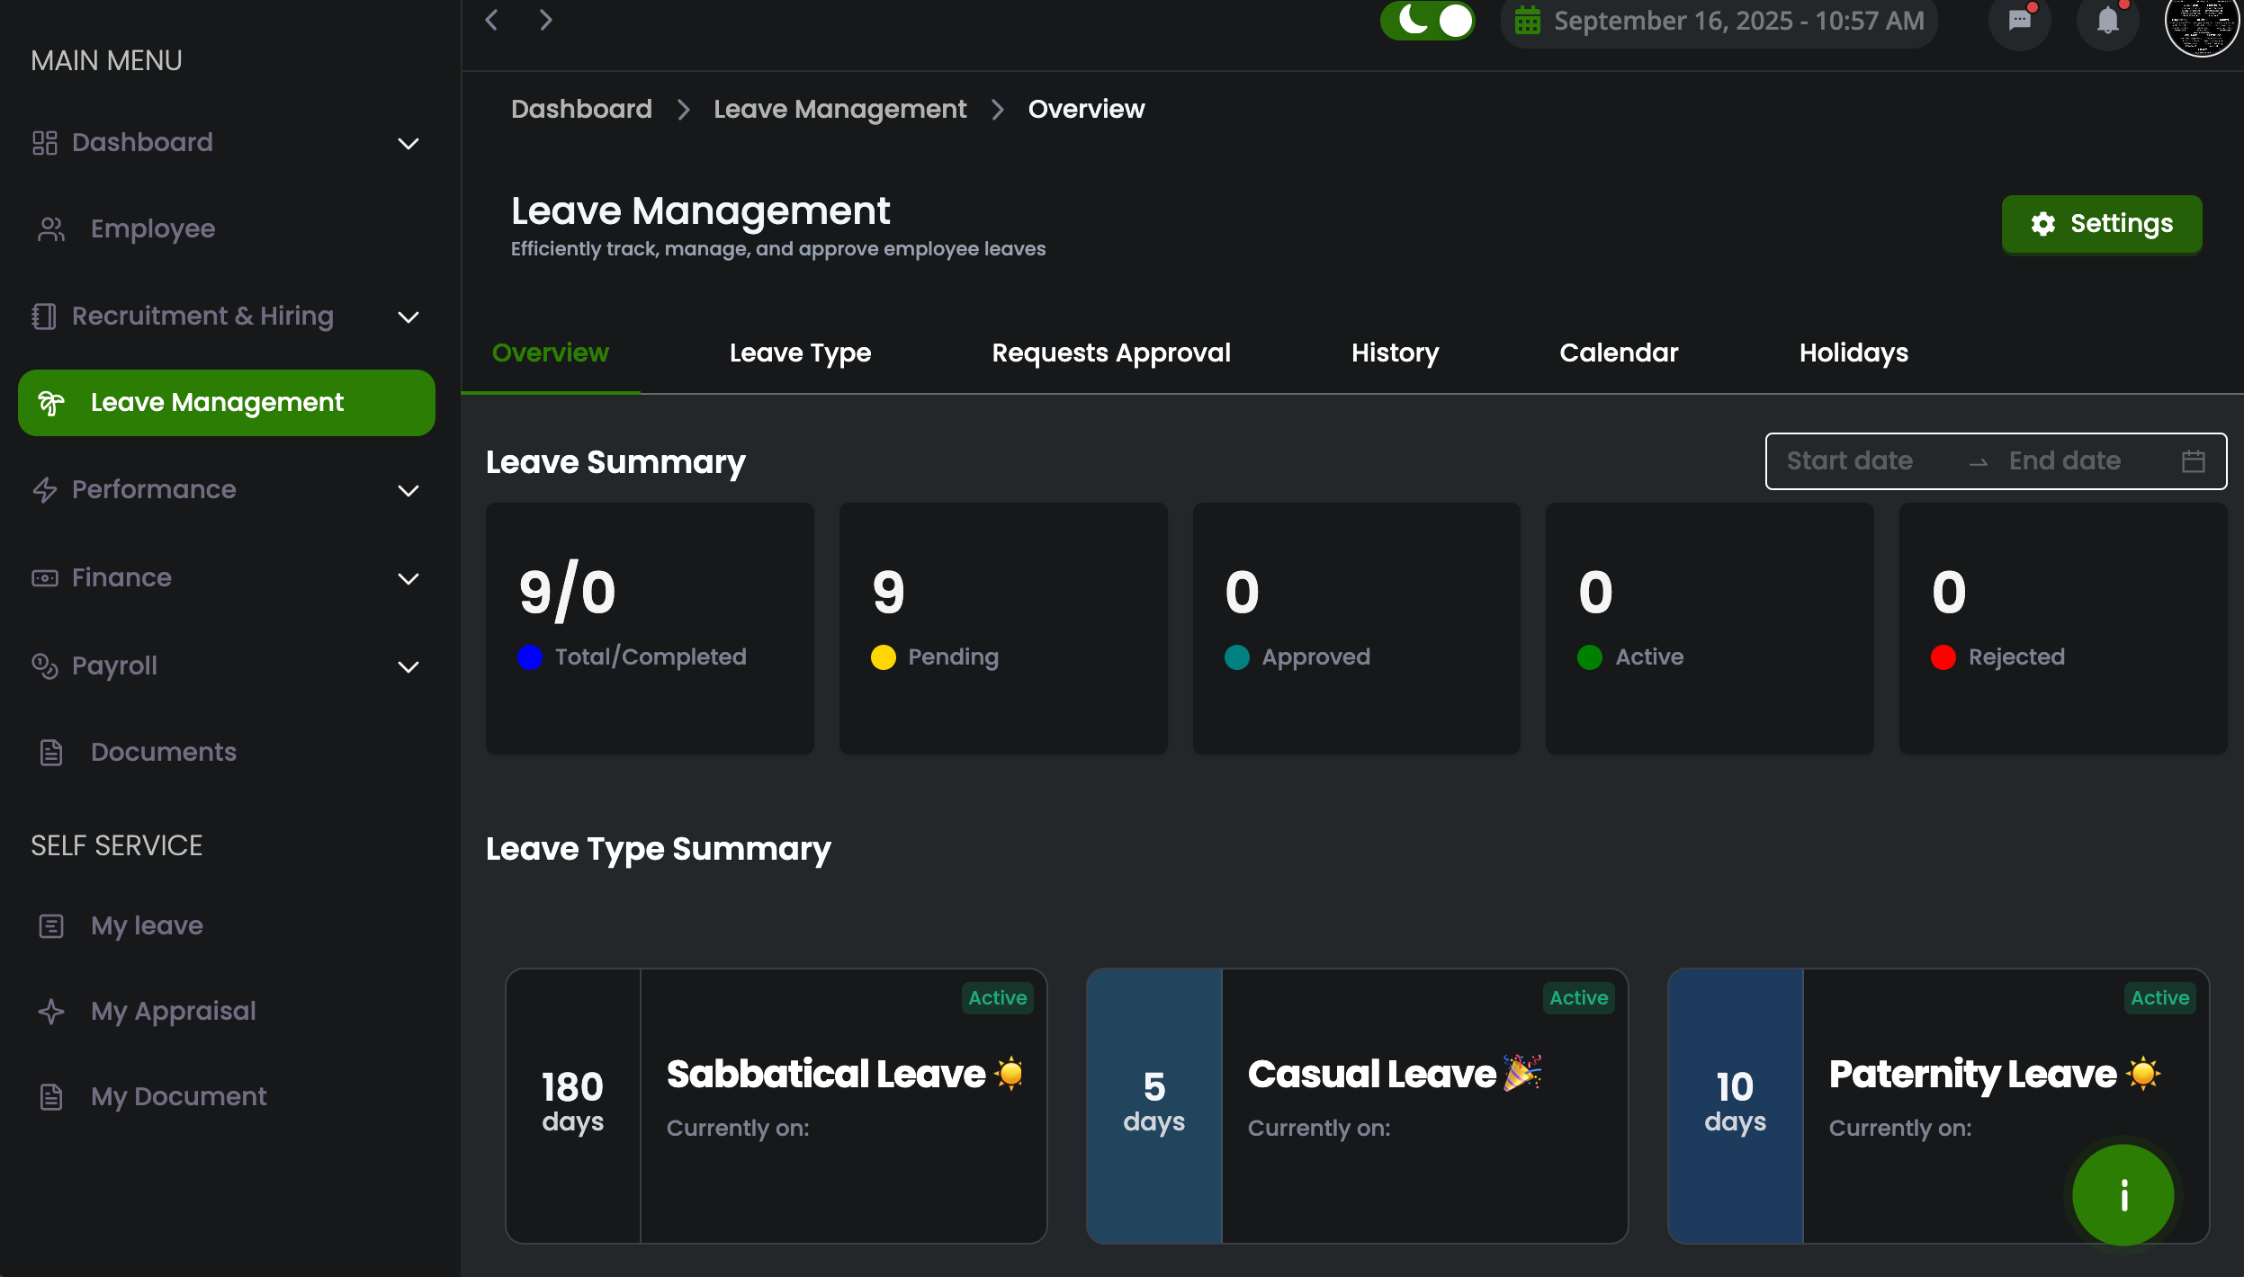Open Documents in the sidebar
The image size is (2244, 1277).
pos(227,753)
